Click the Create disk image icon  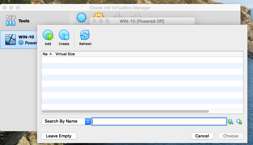click(x=64, y=35)
